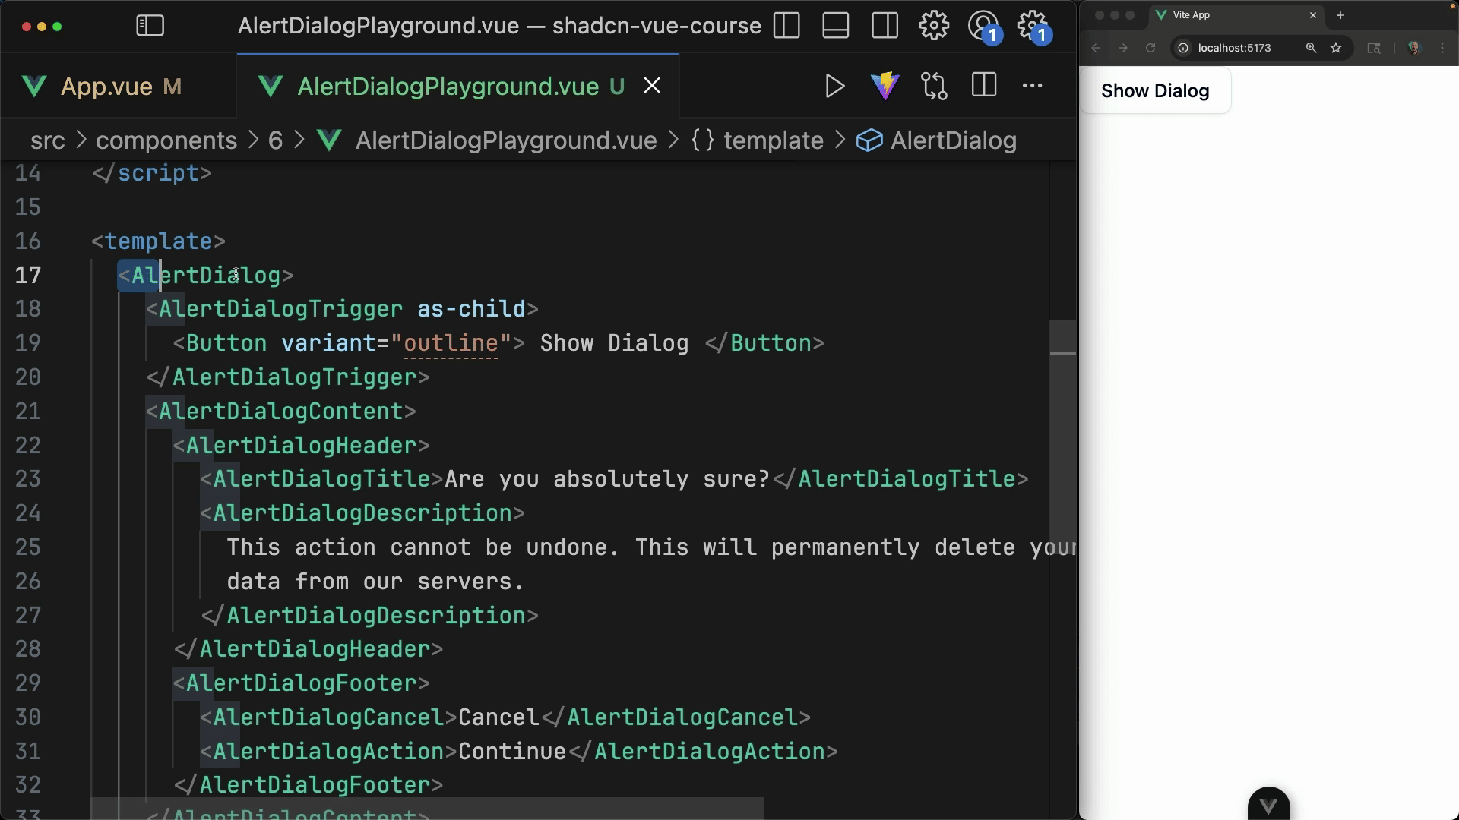Viewport: 1459px width, 820px height.
Task: Open the components breadcrumb
Action: coord(166,140)
